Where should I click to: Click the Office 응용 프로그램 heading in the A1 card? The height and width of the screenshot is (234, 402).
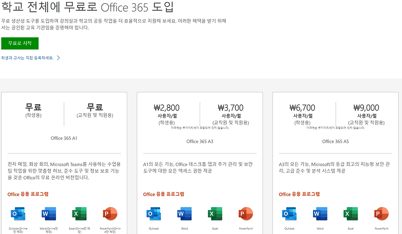pyautogui.click(x=28, y=194)
